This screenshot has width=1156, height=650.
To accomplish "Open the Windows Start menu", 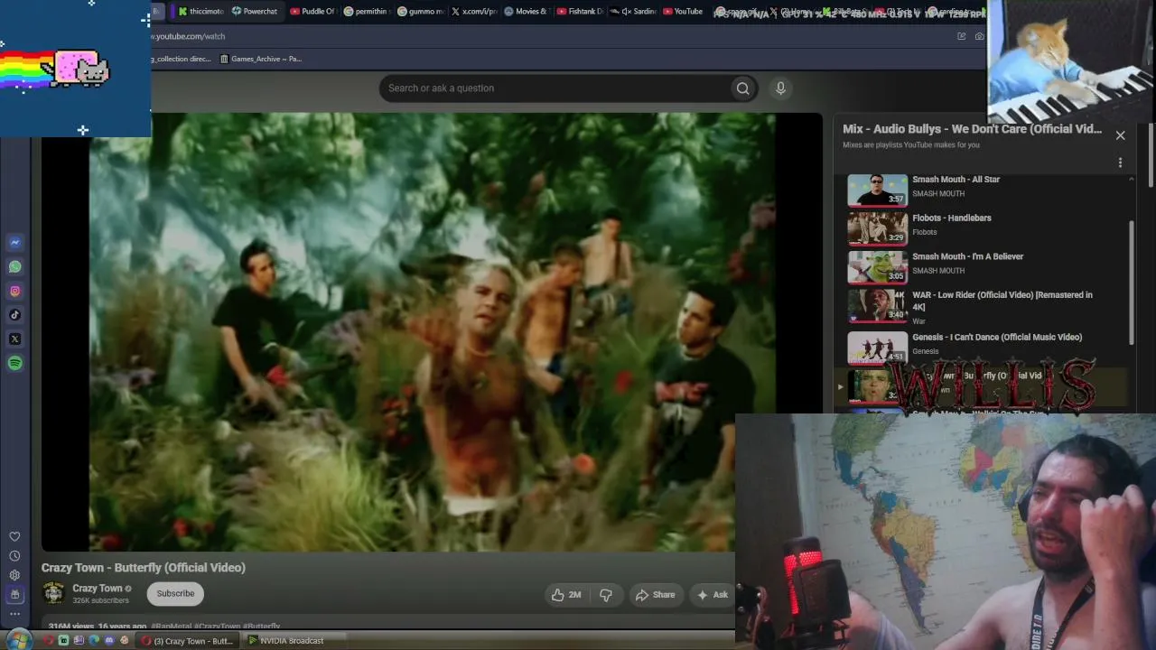I will [19, 640].
